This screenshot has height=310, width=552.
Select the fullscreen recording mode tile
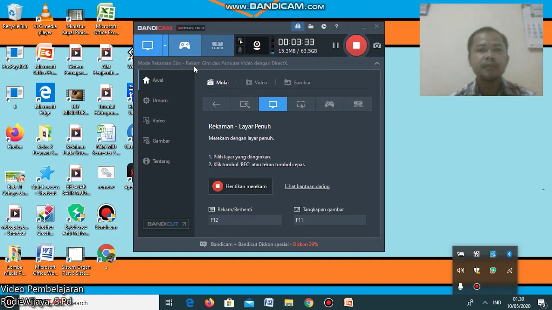tap(273, 104)
